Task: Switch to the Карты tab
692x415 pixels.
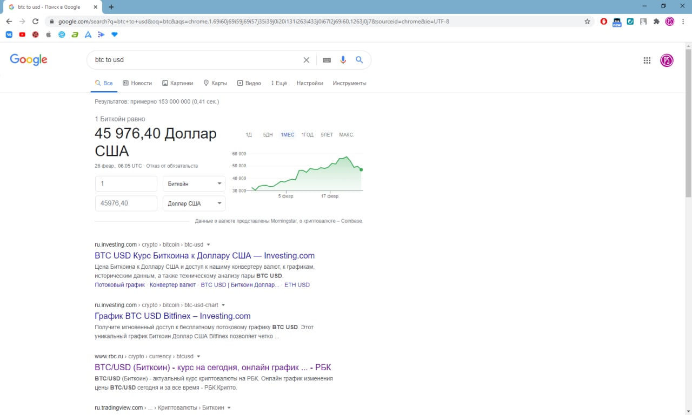Action: (215, 83)
